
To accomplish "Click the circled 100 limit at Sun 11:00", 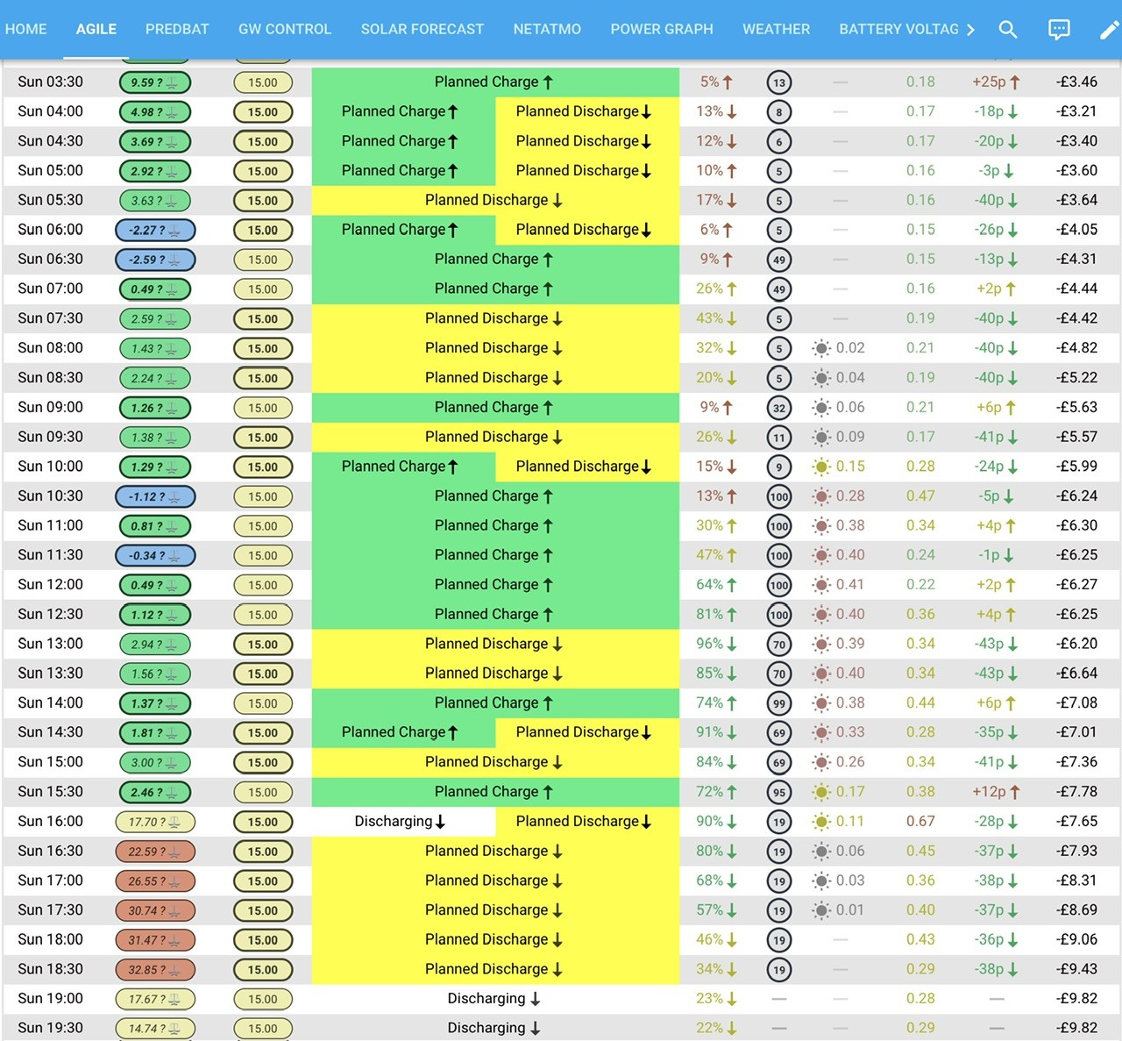I will click(x=779, y=526).
